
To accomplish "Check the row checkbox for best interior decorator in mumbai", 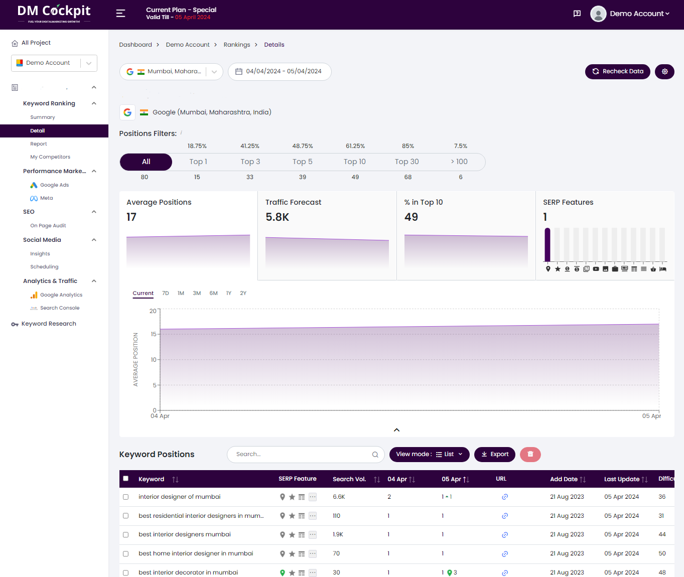I will pyautogui.click(x=125, y=572).
